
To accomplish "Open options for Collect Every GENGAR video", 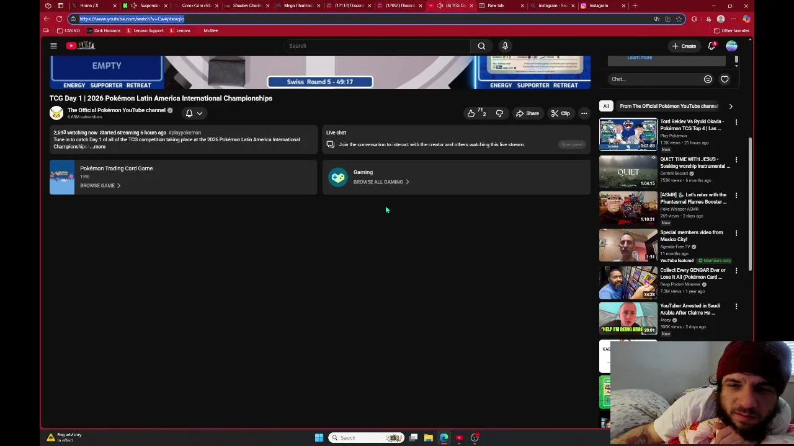I will (736, 271).
